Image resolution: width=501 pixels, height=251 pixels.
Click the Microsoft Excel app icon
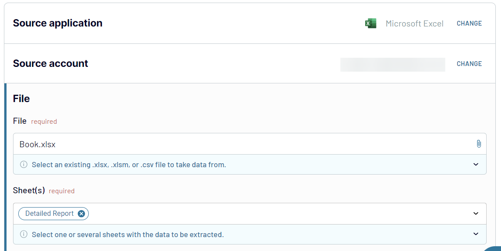[x=370, y=23]
